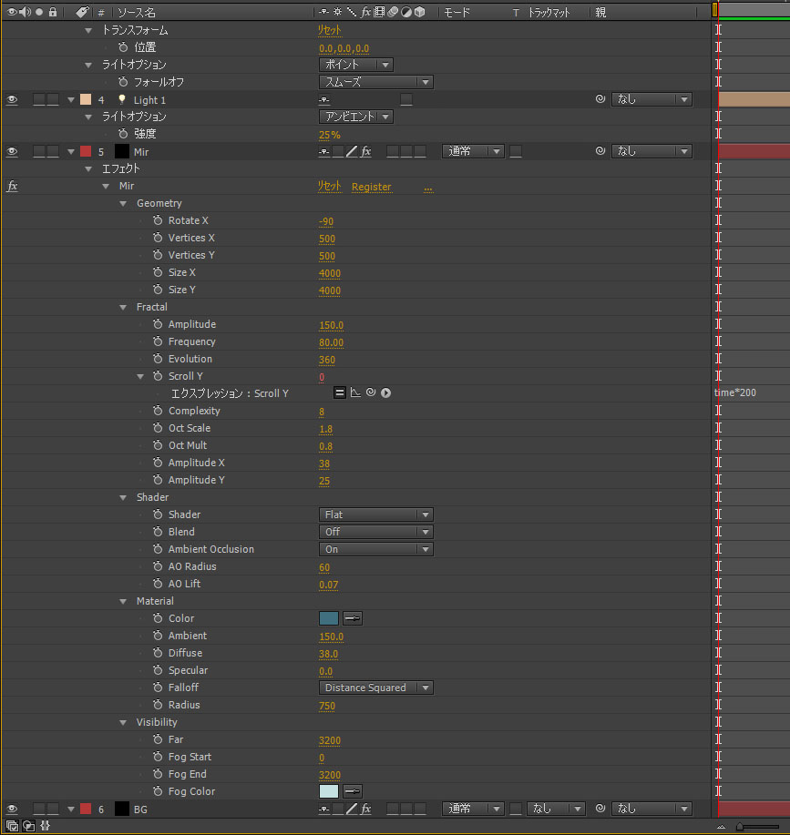The image size is (790, 835).
Task: Click ソース名 column header
Action: [137, 12]
